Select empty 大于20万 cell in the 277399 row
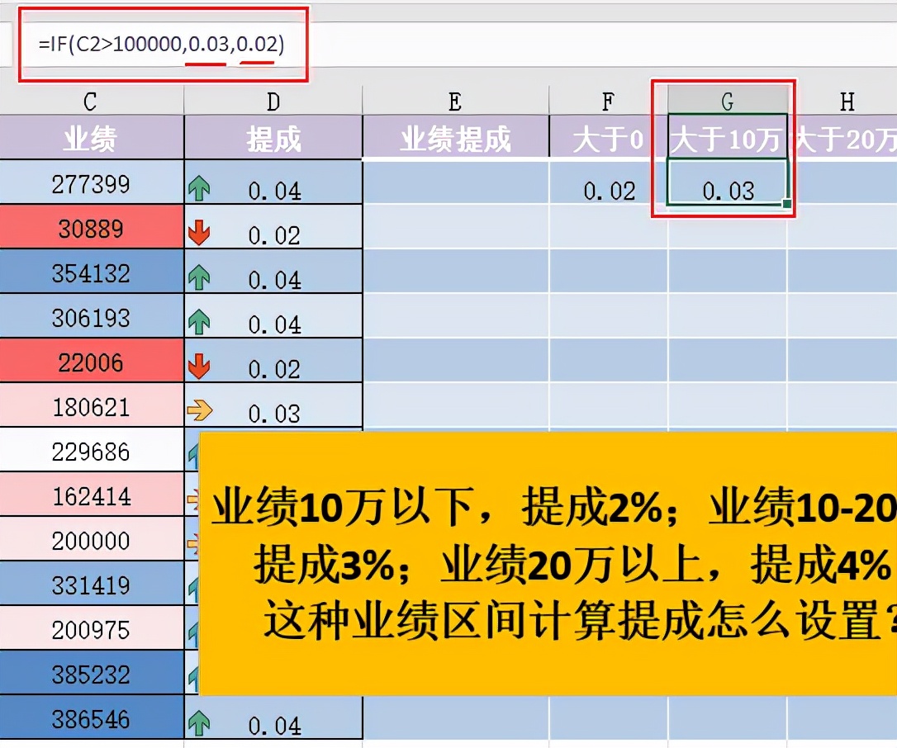Viewport: 897px width, 748px height. point(842,182)
